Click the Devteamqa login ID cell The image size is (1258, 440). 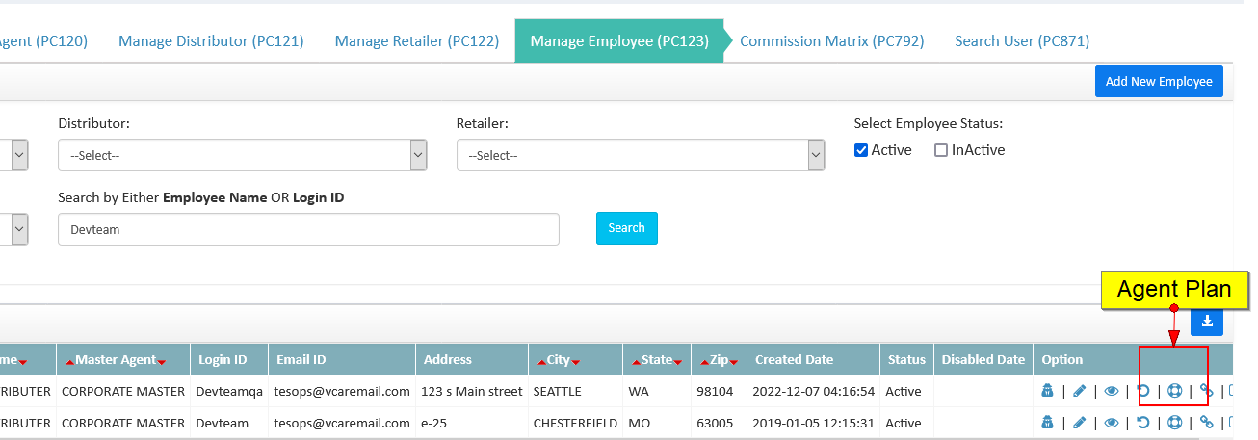coord(229,392)
